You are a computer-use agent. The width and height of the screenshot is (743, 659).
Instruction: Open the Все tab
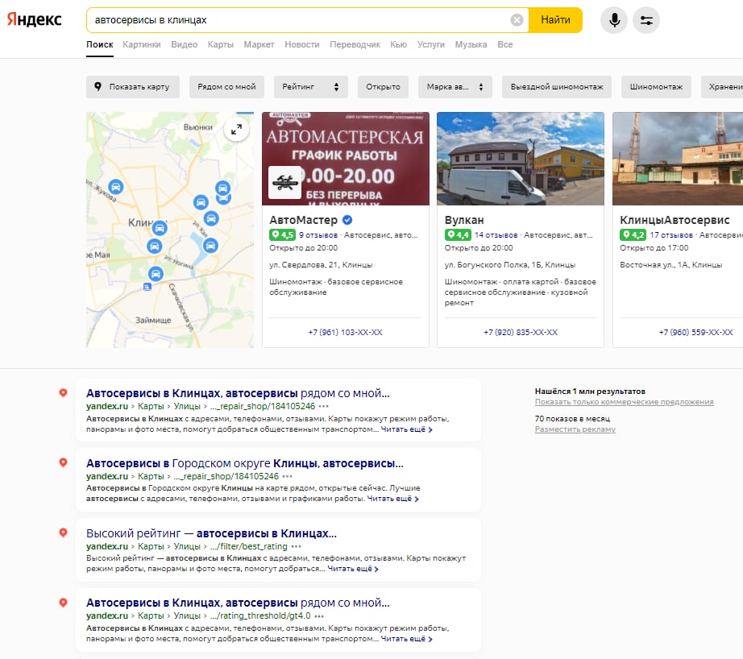tap(505, 44)
